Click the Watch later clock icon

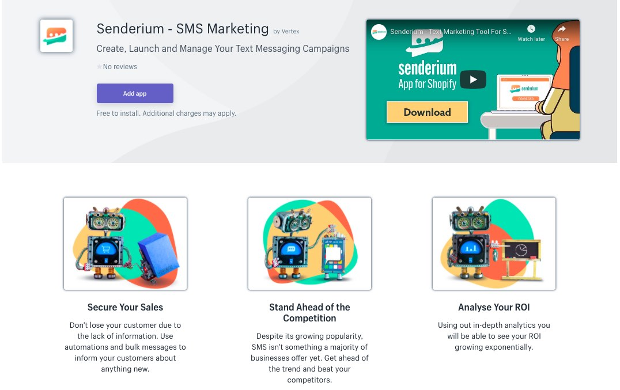[x=531, y=29]
